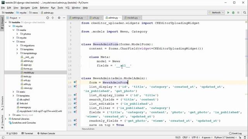The width and height of the screenshot is (248, 139).
Task: Collapse the media folder
Action: [14, 30]
